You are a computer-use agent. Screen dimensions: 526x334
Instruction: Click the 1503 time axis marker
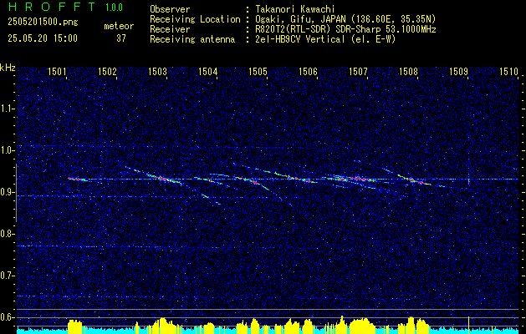coord(158,71)
